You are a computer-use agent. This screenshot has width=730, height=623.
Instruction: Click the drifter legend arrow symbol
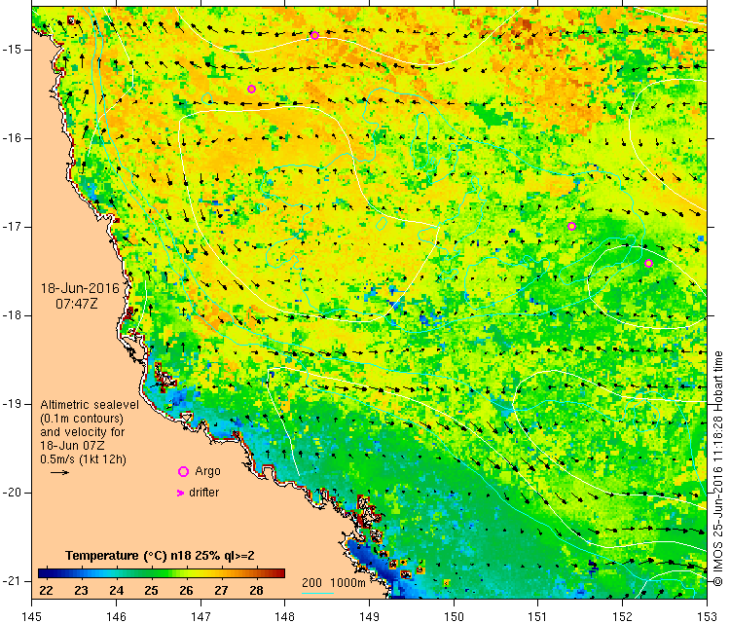click(181, 493)
